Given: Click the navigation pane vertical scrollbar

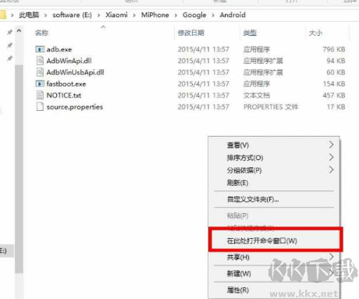Looking at the screenshot, I should coord(19,169).
